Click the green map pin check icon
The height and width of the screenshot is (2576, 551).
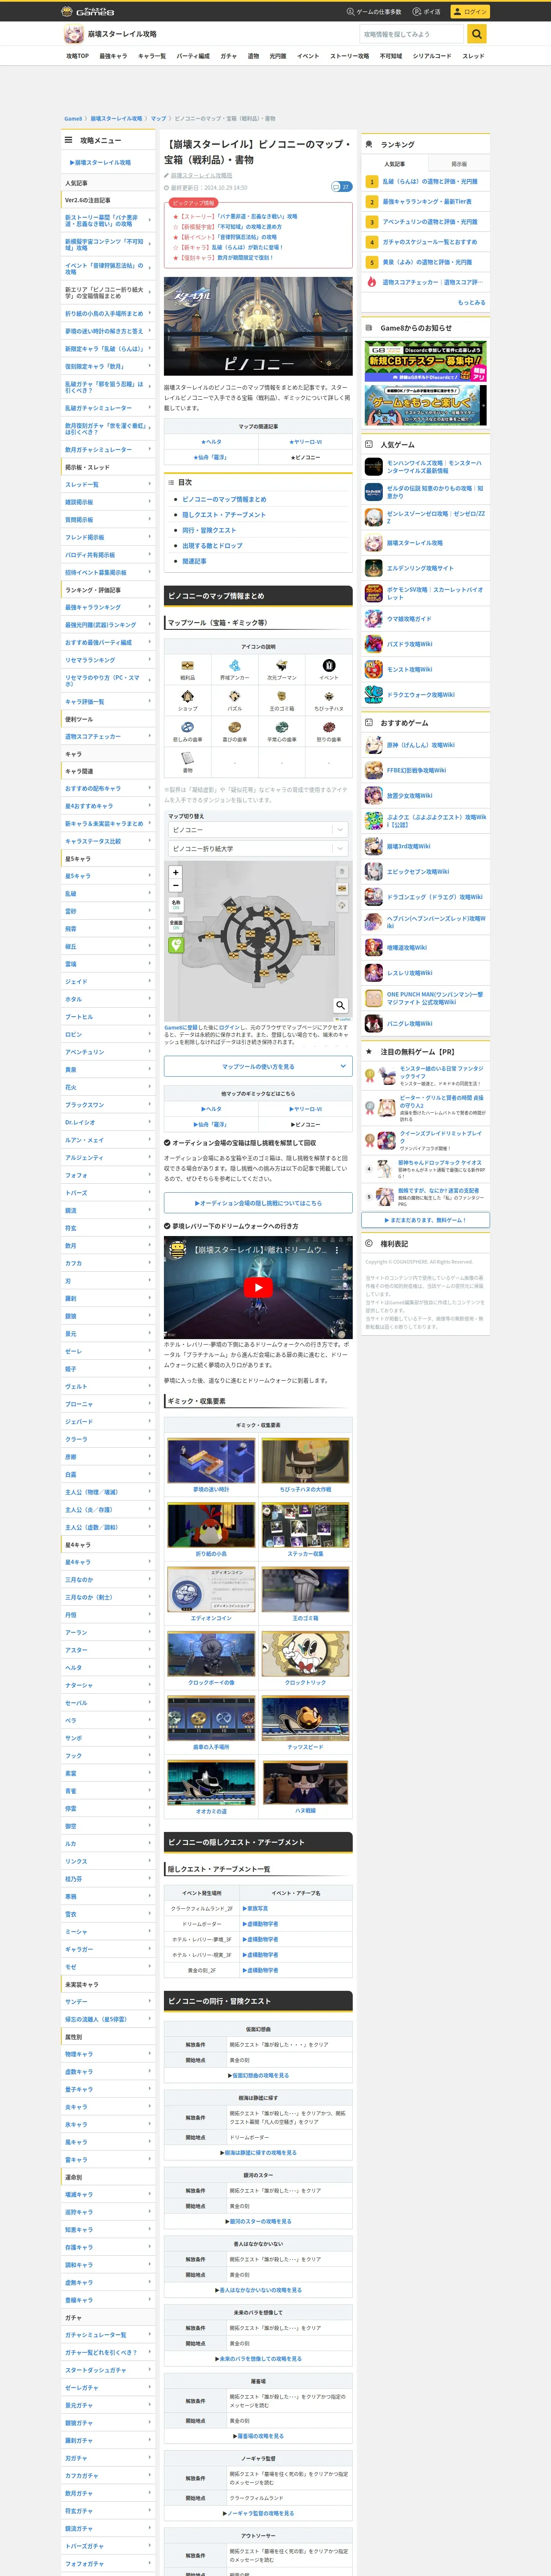coord(176,945)
